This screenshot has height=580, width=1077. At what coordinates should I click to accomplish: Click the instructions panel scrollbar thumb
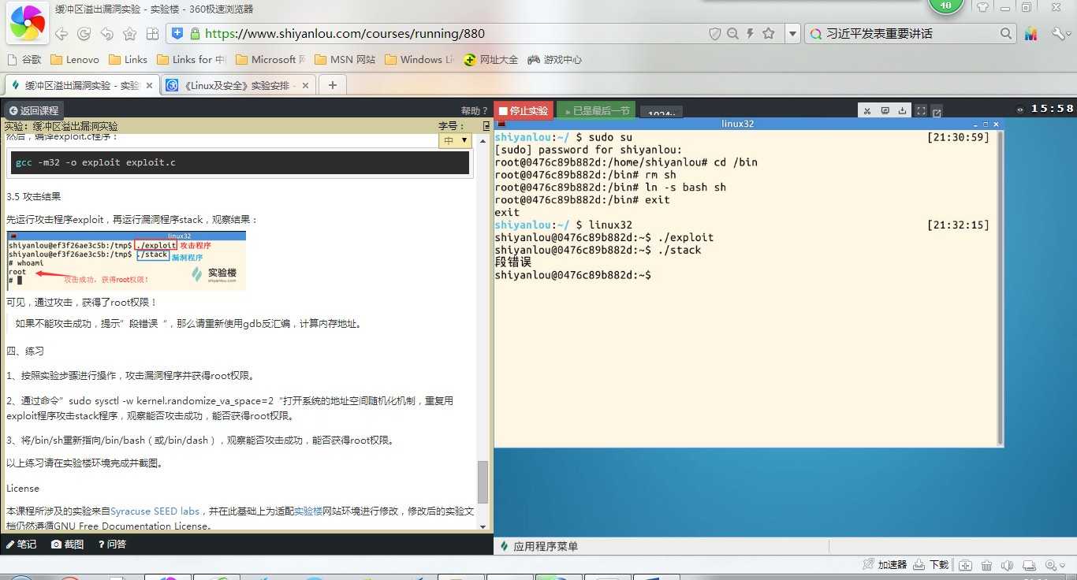[483, 481]
